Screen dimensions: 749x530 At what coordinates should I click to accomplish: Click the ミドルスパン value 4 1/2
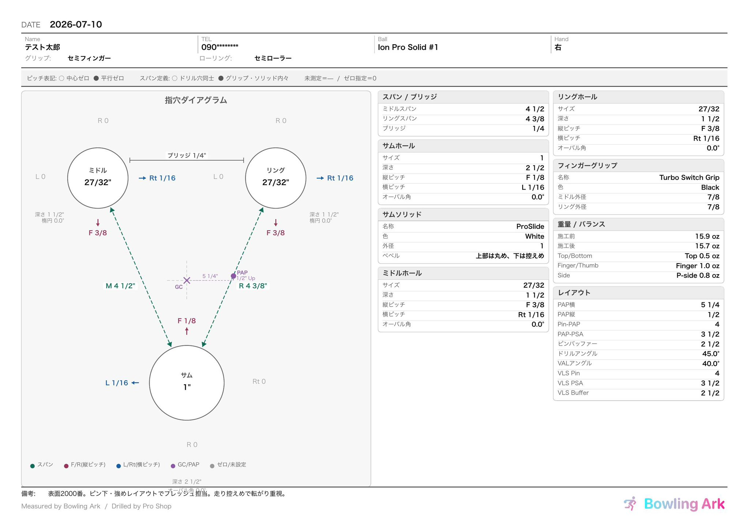(x=535, y=109)
